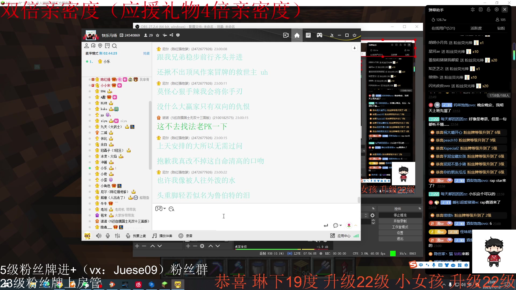
Task: Expand the chevron next to the flower icon
Action: [x=356, y=225]
